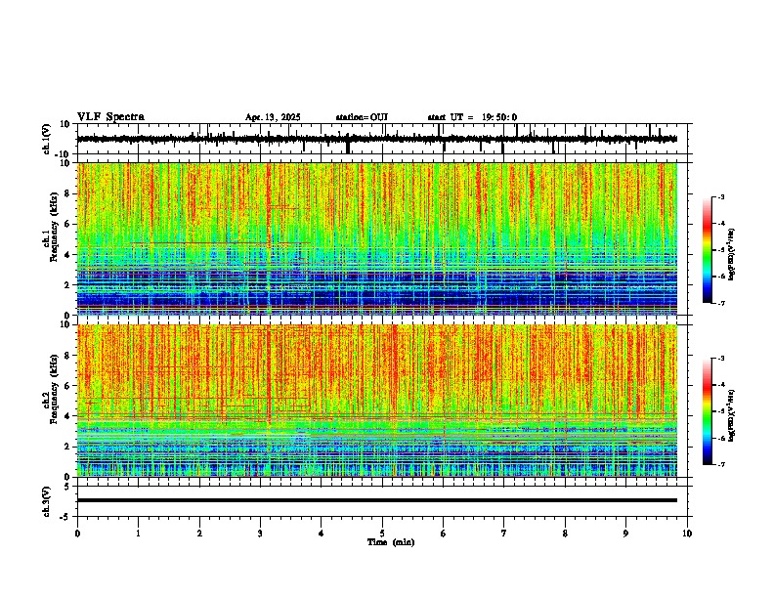Click inside the ch.2 spectrogram panel
Image resolution: width=774 pixels, height=598 pixels.
click(x=376, y=401)
